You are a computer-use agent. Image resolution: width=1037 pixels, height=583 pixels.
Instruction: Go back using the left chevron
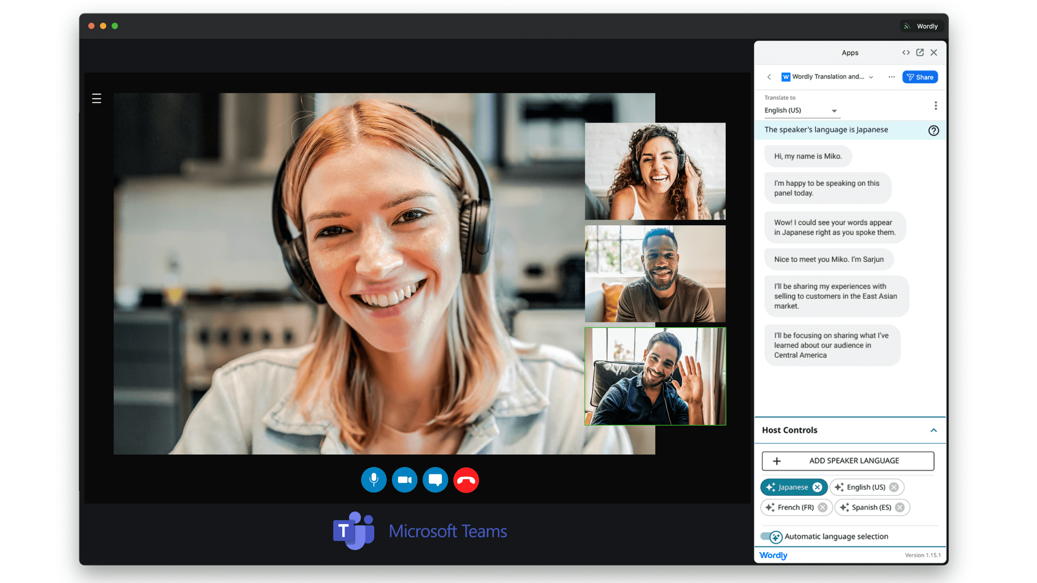[769, 77]
